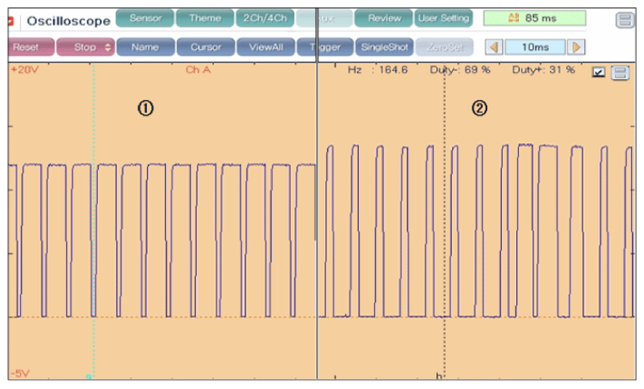Click the 10ms time base field
644x389 pixels.
tap(536, 47)
